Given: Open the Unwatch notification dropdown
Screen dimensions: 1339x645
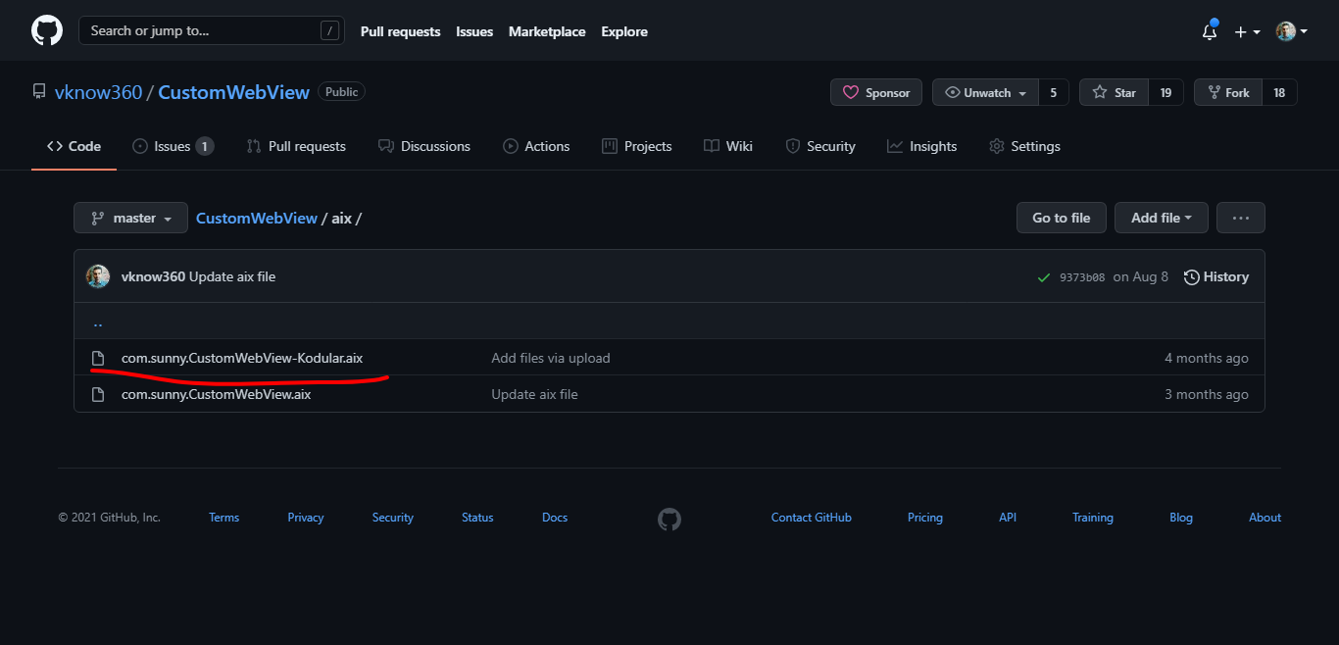Looking at the screenshot, I should (x=986, y=92).
